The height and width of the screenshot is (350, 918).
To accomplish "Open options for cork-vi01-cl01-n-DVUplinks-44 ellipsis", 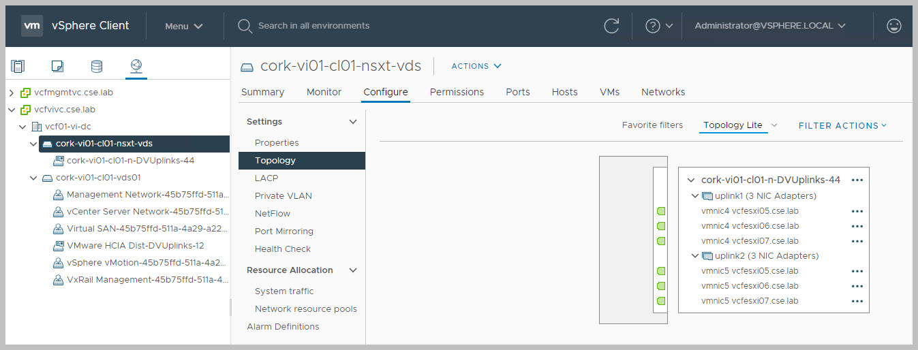I will [857, 180].
